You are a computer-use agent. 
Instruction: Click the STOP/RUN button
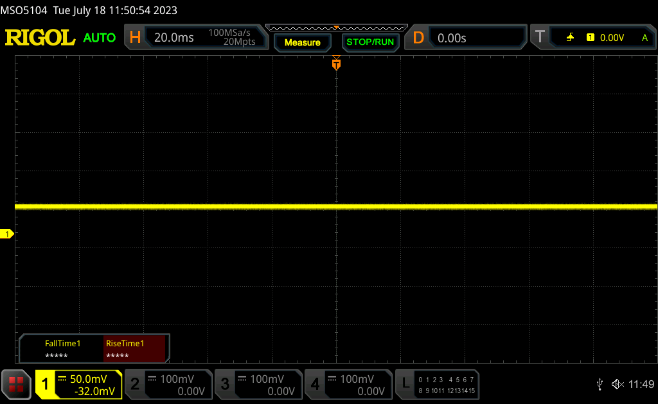(370, 42)
